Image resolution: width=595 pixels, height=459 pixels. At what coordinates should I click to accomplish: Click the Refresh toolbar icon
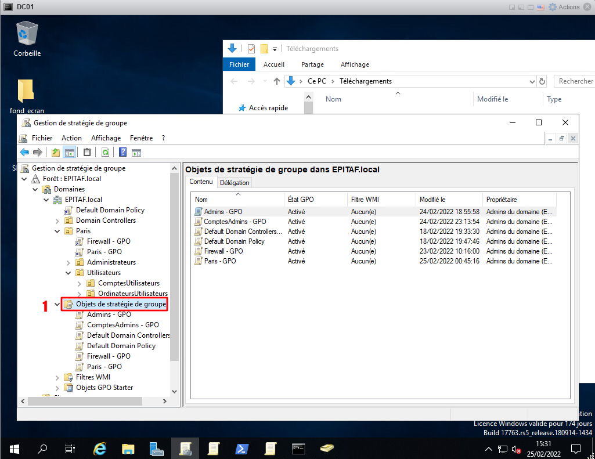pos(105,153)
